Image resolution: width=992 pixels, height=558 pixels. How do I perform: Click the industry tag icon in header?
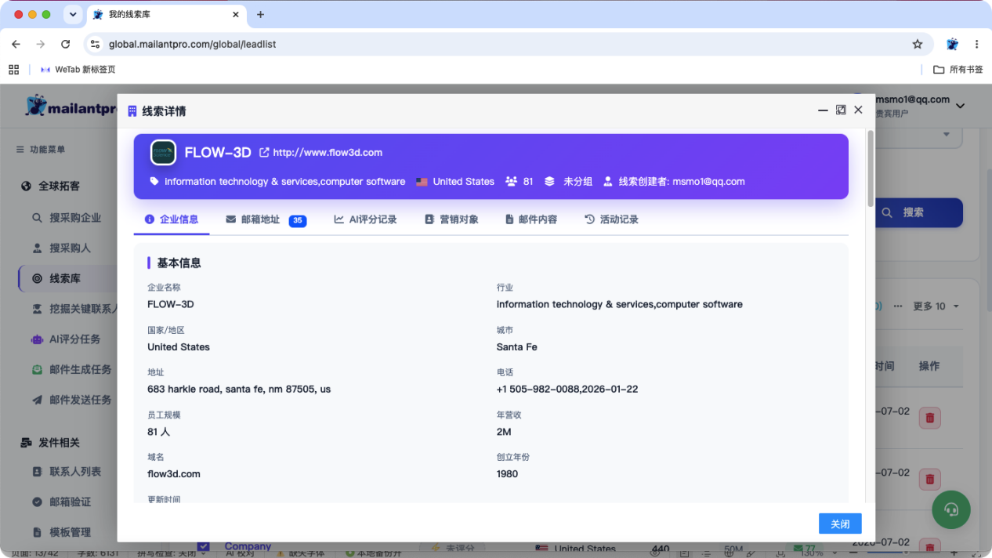[x=154, y=181]
